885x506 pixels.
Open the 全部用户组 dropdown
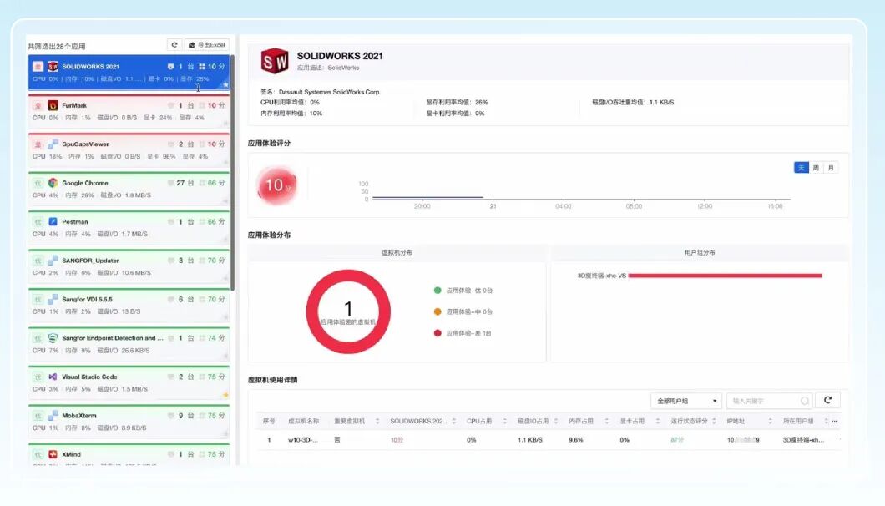tap(686, 401)
